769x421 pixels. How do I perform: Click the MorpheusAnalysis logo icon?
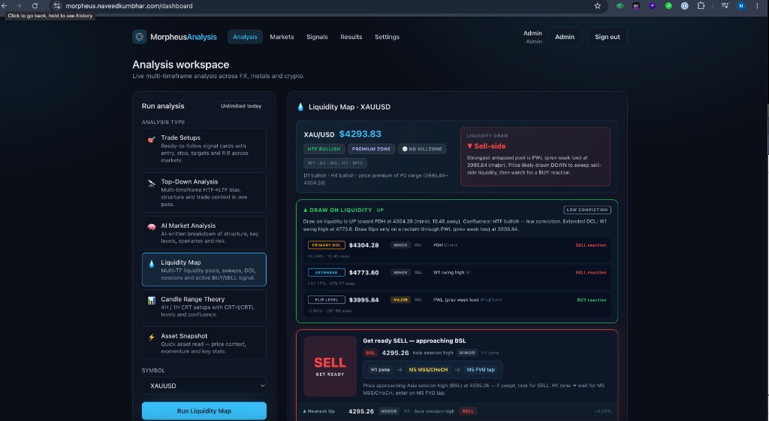139,37
